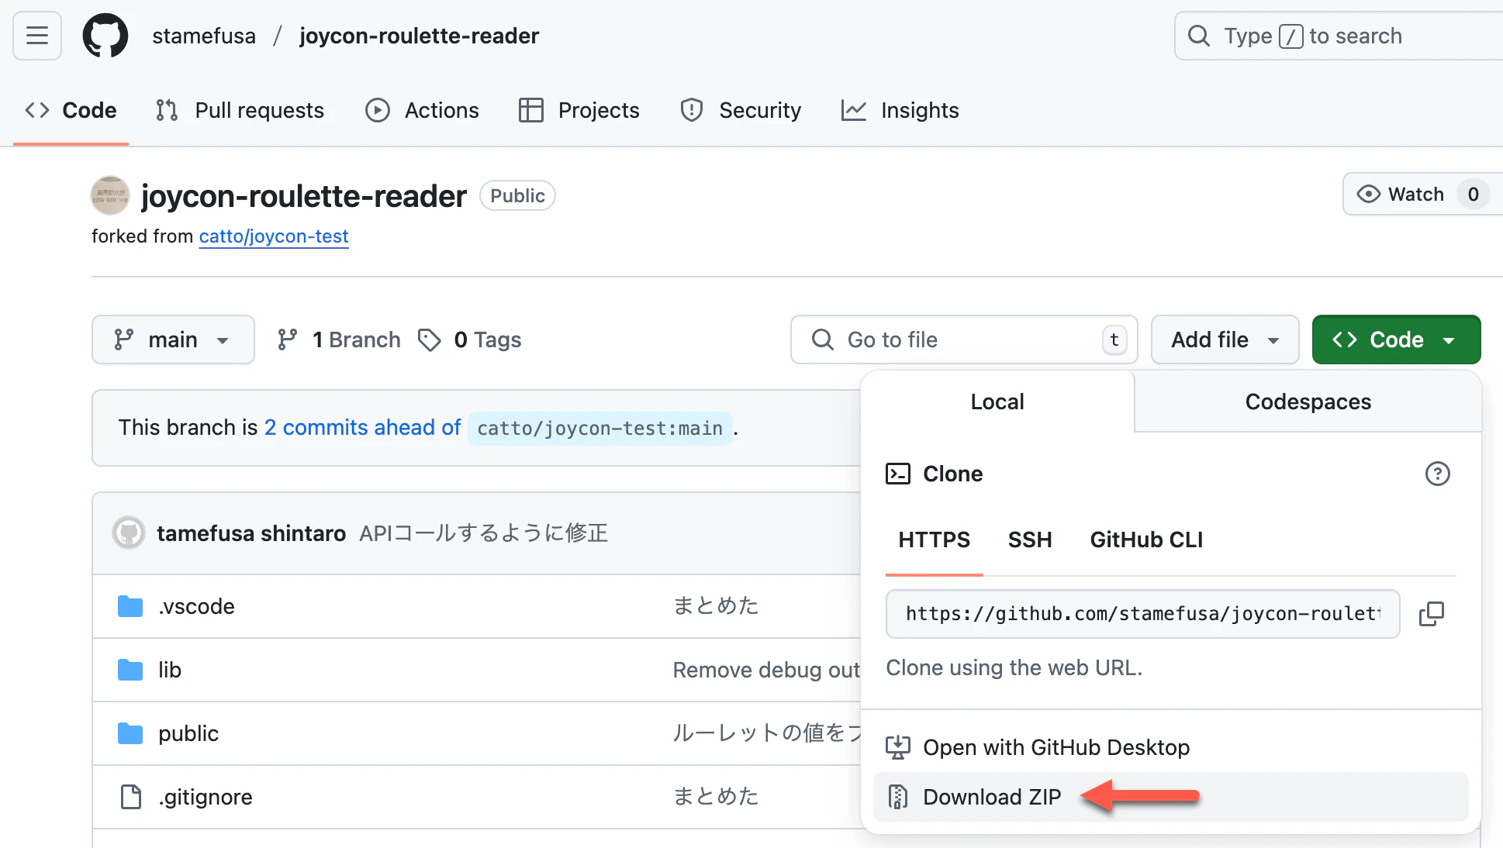Watch the repository via eye button
1503x848 pixels.
coord(1402,194)
